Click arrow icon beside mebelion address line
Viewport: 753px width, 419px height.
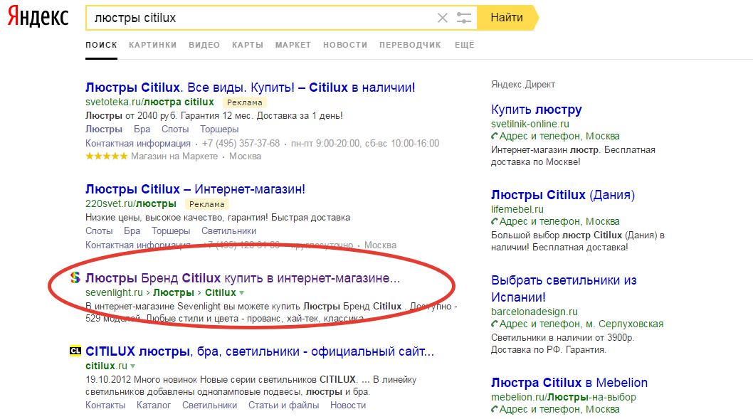pyautogui.click(x=495, y=410)
